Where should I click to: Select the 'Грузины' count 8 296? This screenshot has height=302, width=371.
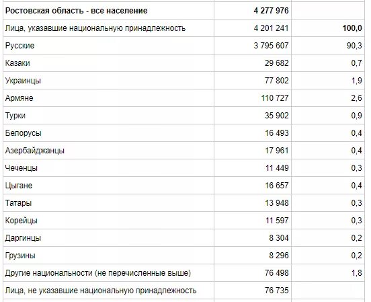(x=279, y=256)
